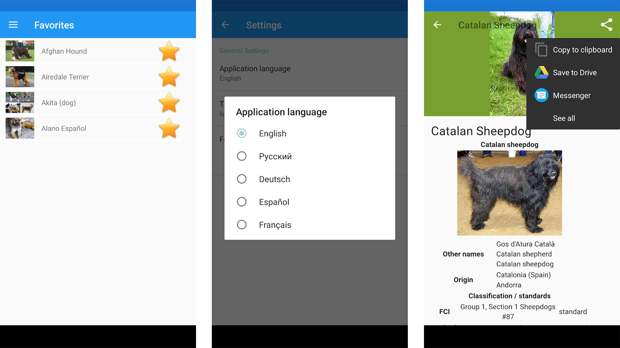This screenshot has width=620, height=348.
Task: Click Messenger icon in share menu
Action: 541,94
